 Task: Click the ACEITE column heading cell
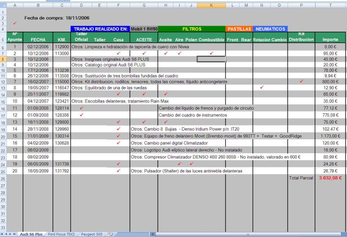click(x=144, y=37)
